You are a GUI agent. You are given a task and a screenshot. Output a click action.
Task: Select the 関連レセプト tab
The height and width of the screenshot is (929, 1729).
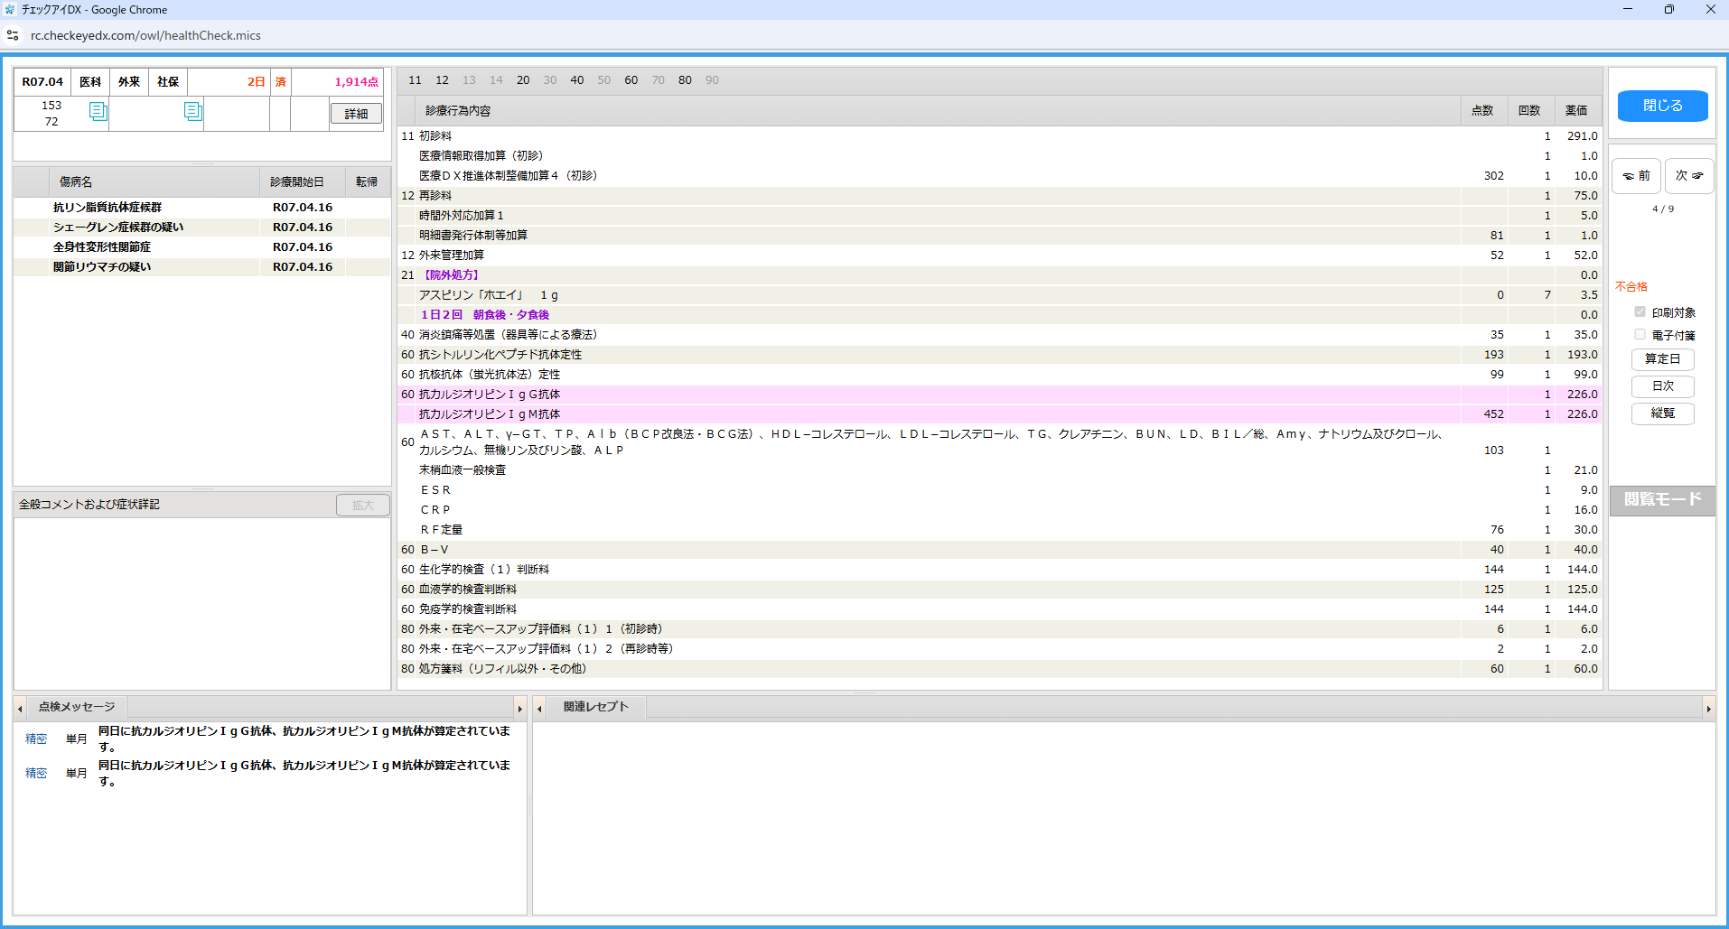coord(595,707)
